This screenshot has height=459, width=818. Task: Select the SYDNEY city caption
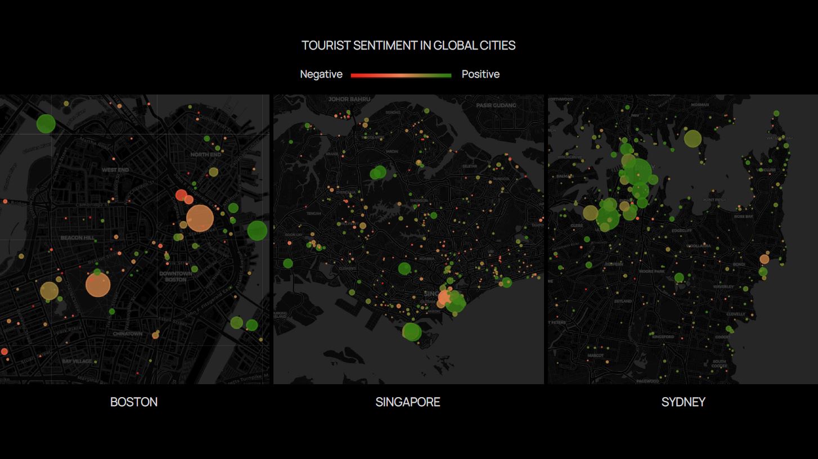pos(683,402)
